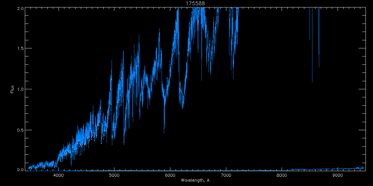Click the 1.5 flux tick label
373x186 pixels.
(x=20, y=49)
